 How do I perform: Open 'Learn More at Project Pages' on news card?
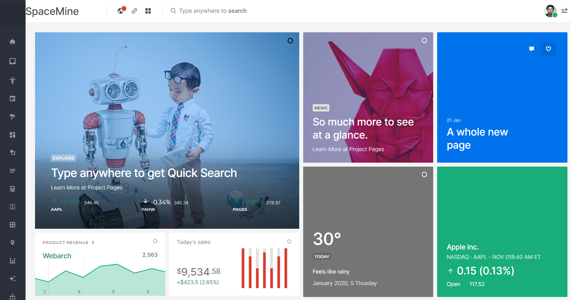(348, 149)
